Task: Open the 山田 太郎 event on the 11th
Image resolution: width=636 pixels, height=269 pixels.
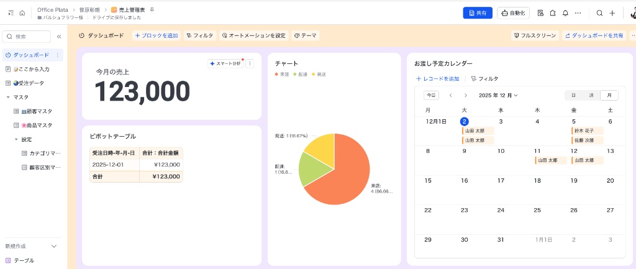Action: click(x=551, y=160)
